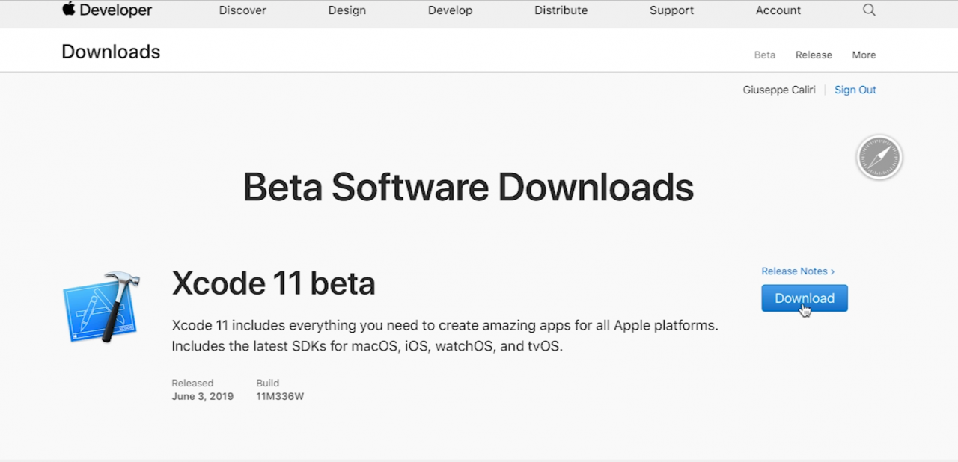Click the Safari compass icon
The image size is (958, 462).
[x=879, y=158]
